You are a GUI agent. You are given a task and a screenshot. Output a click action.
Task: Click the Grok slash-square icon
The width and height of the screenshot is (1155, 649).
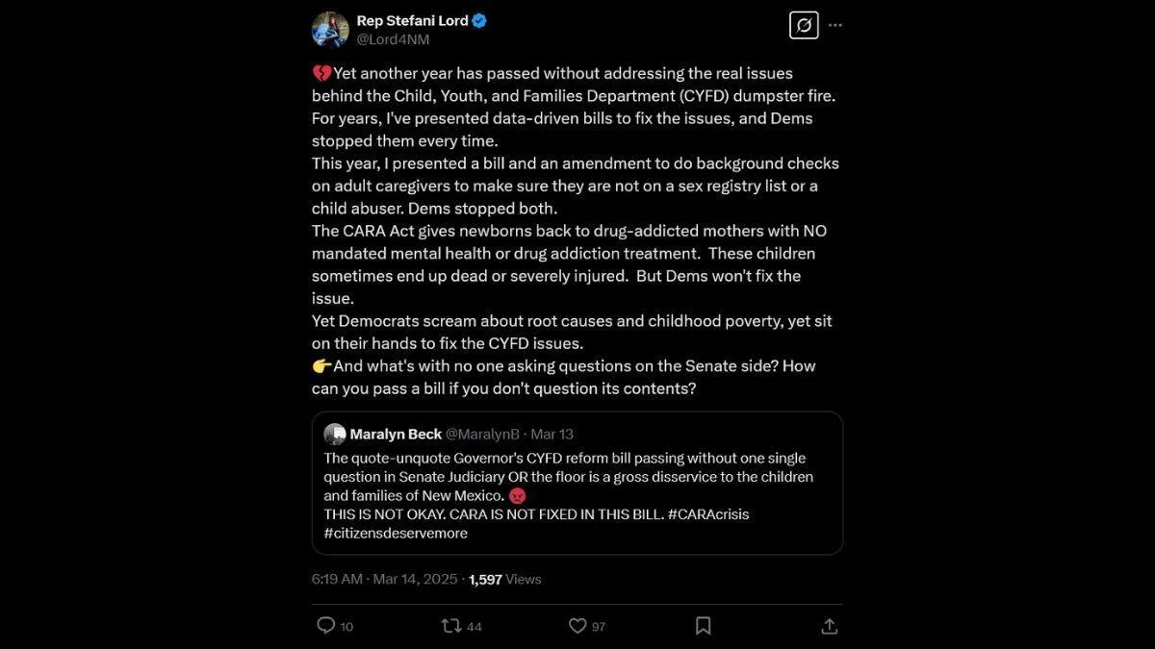click(804, 25)
